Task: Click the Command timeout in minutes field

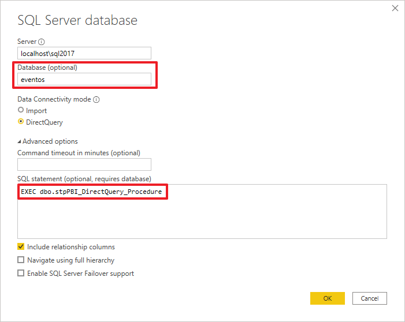Action: 84,164
